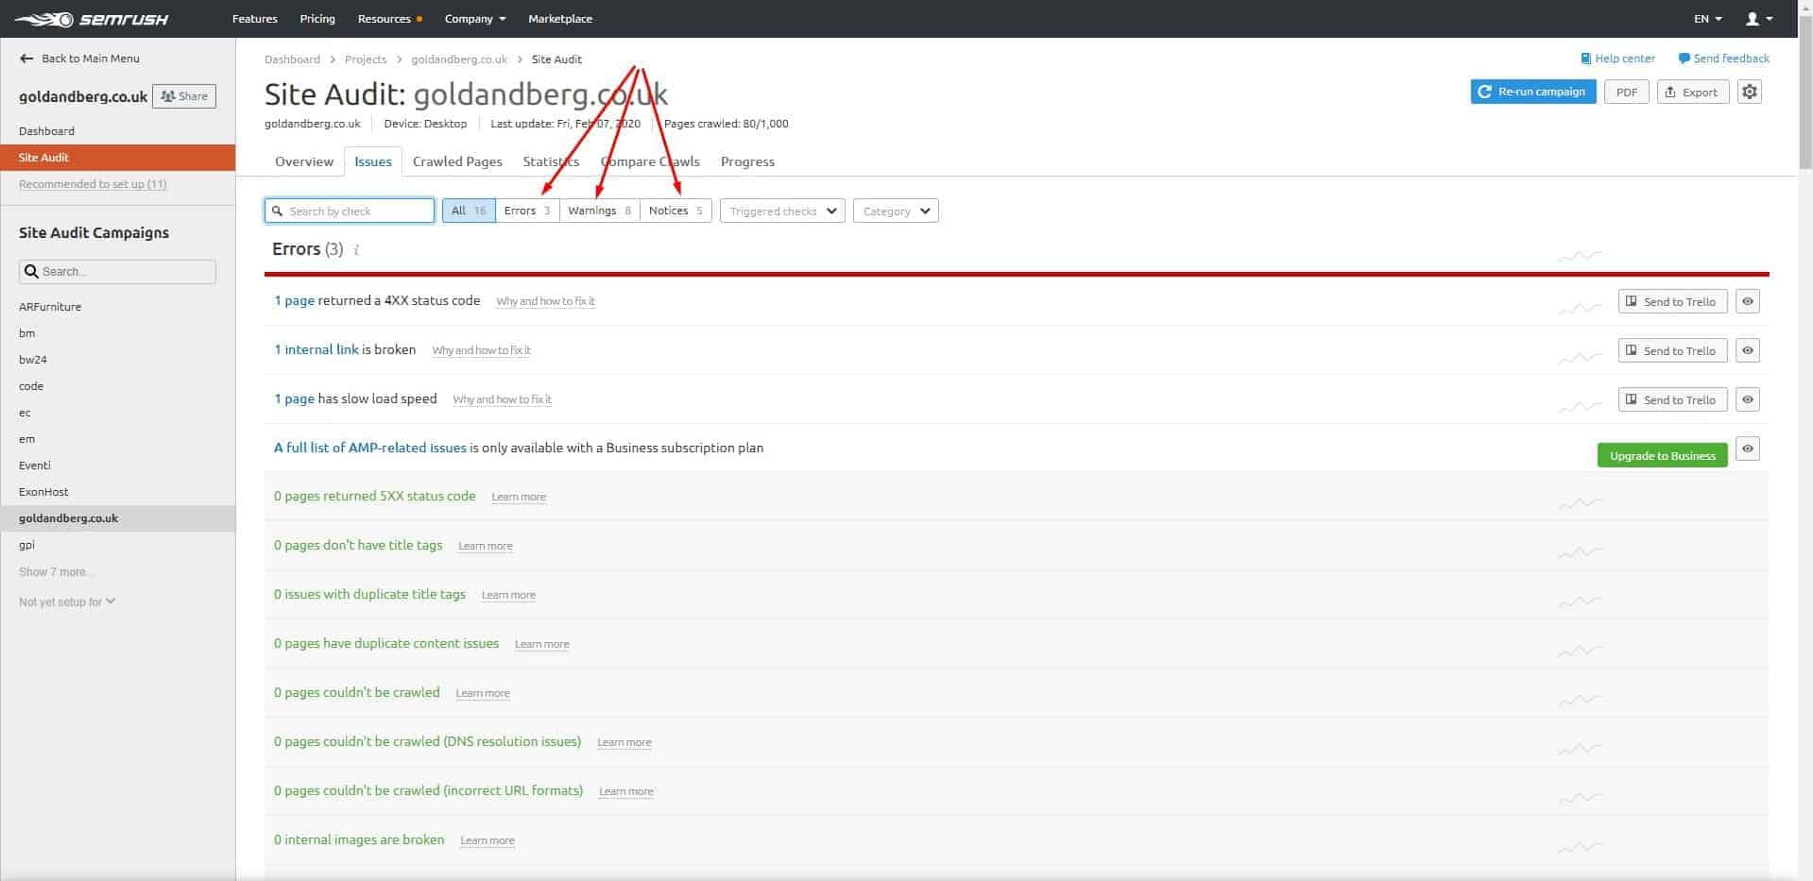1813x881 pixels.
Task: Filter issues by Notices
Action: pos(676,211)
